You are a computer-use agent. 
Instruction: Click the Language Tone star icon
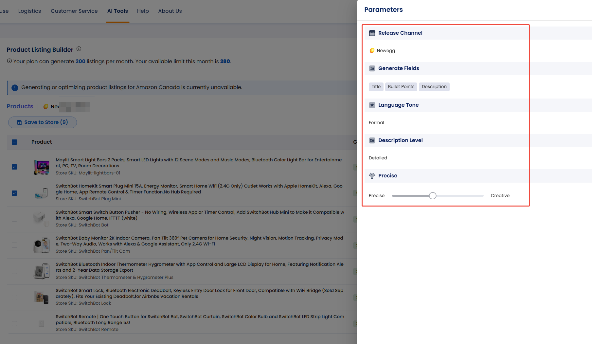tap(372, 105)
